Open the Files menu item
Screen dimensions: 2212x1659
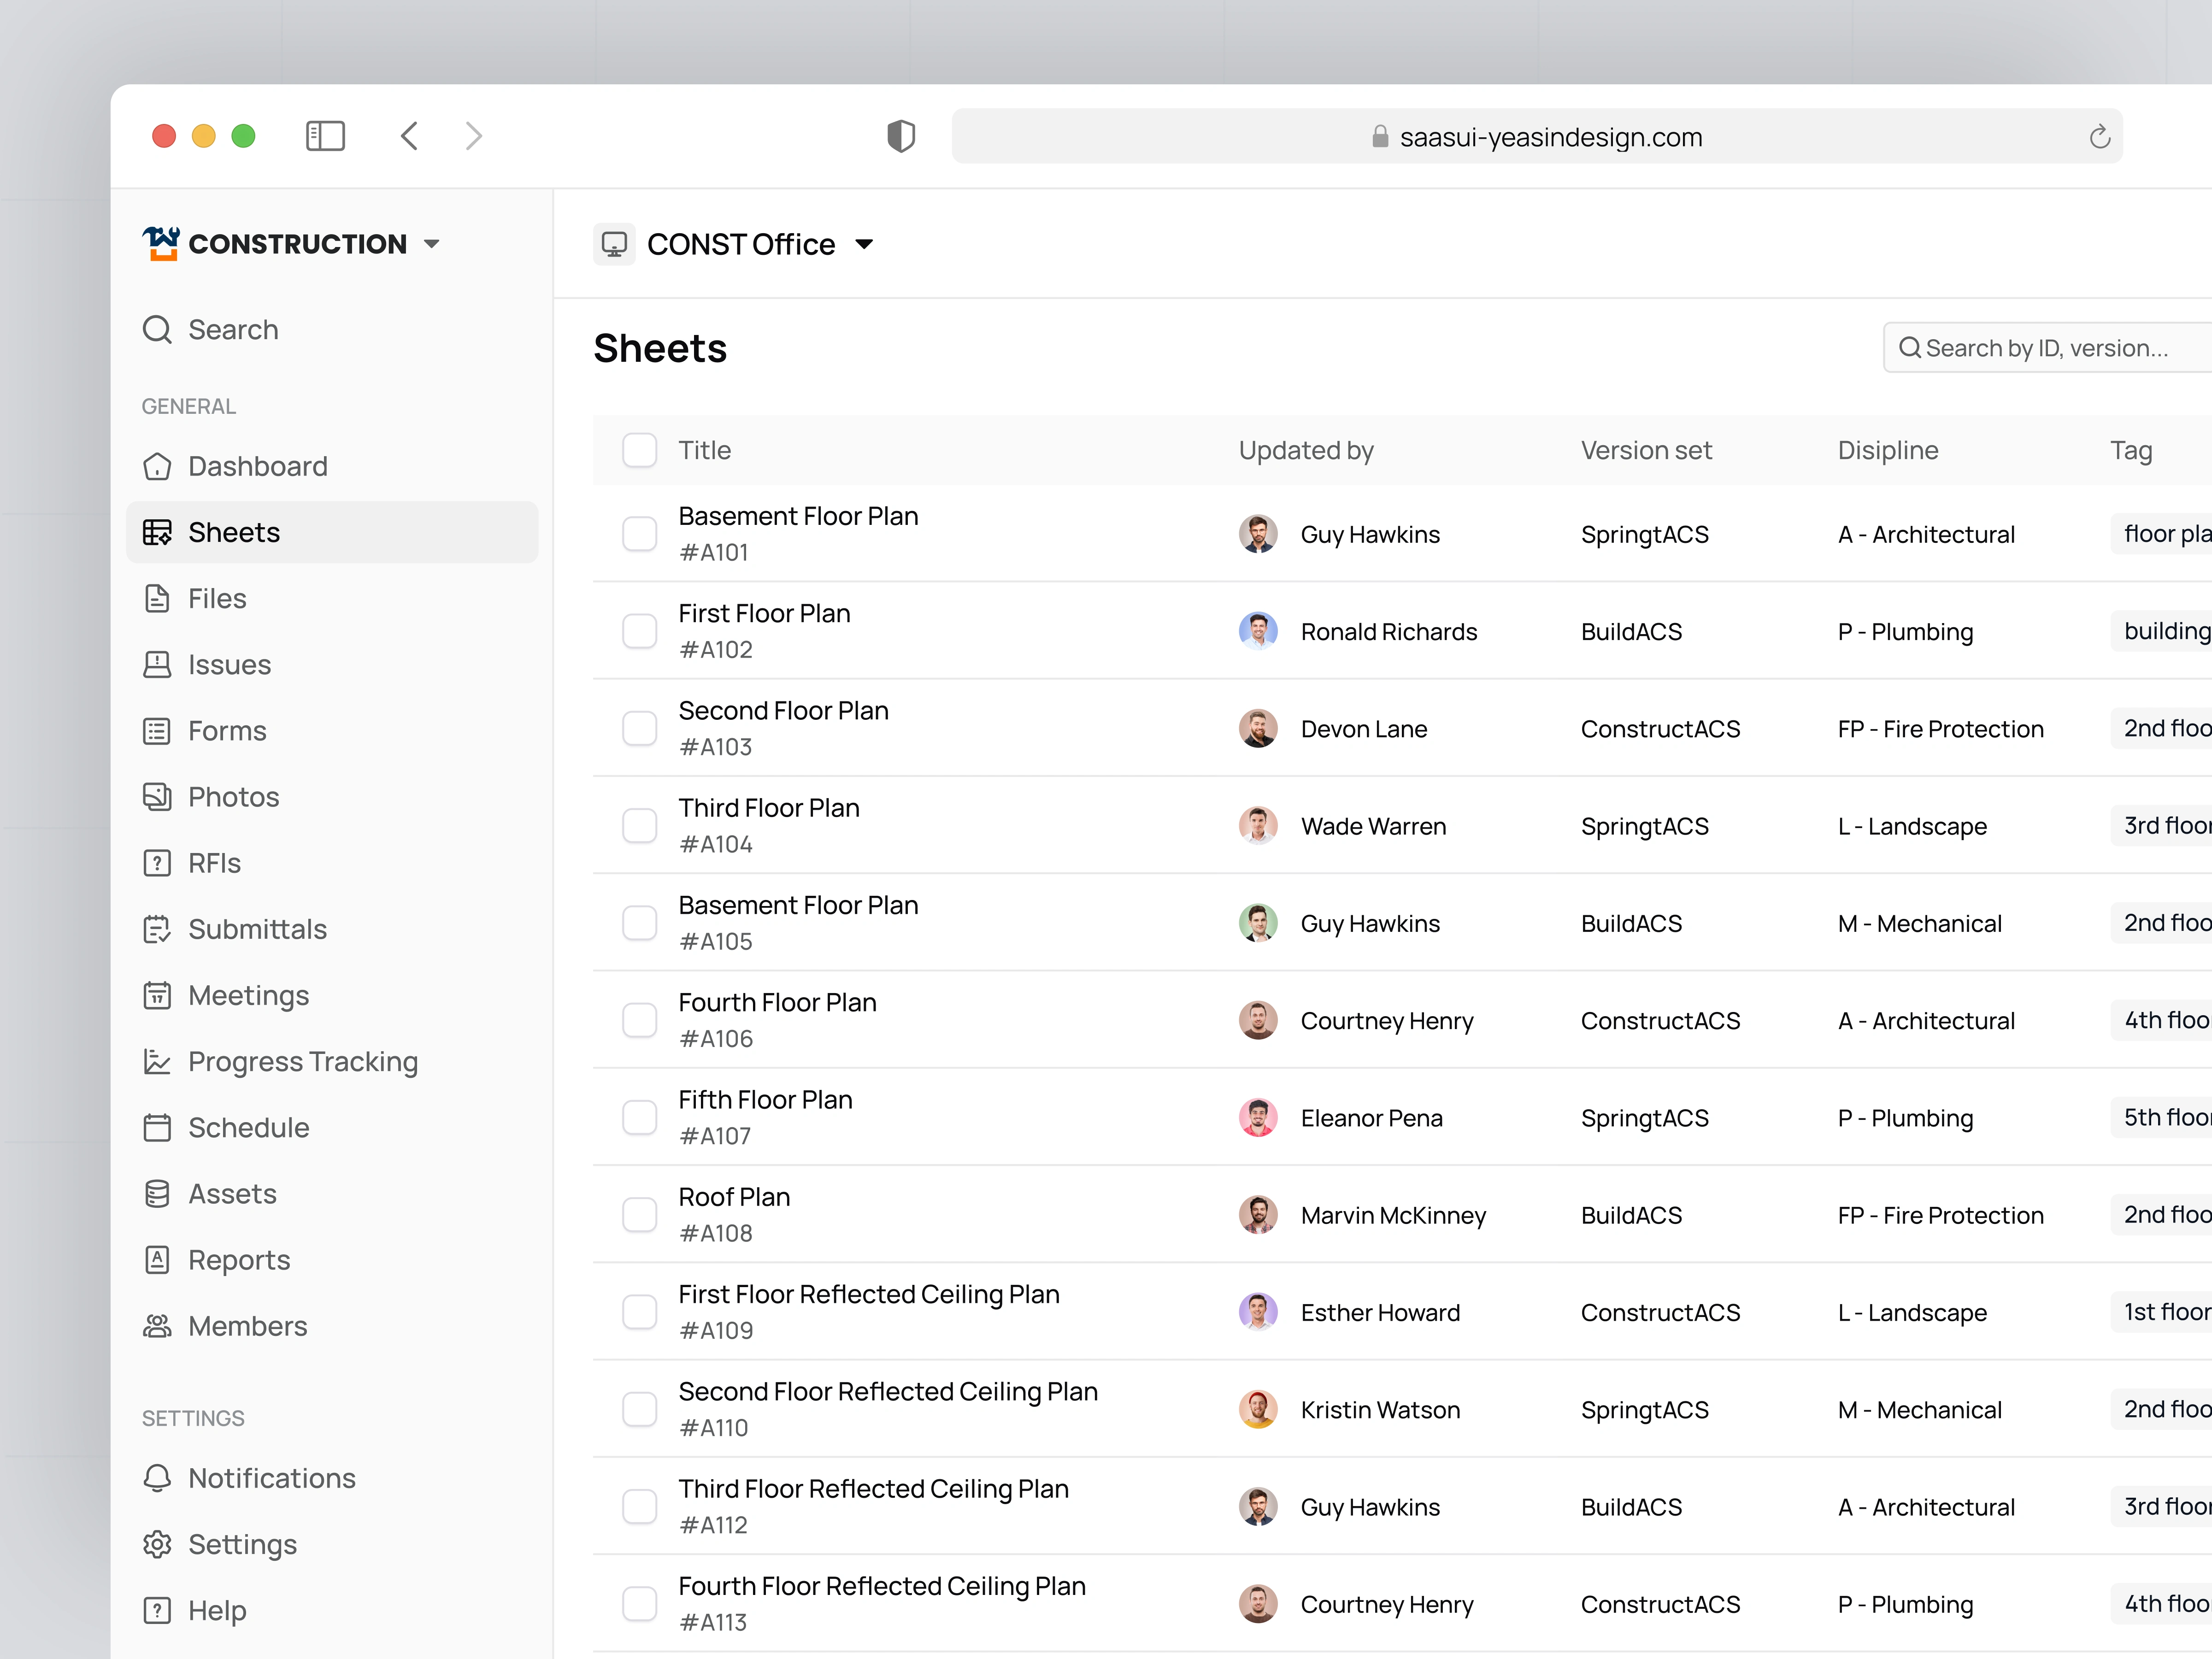click(332, 598)
